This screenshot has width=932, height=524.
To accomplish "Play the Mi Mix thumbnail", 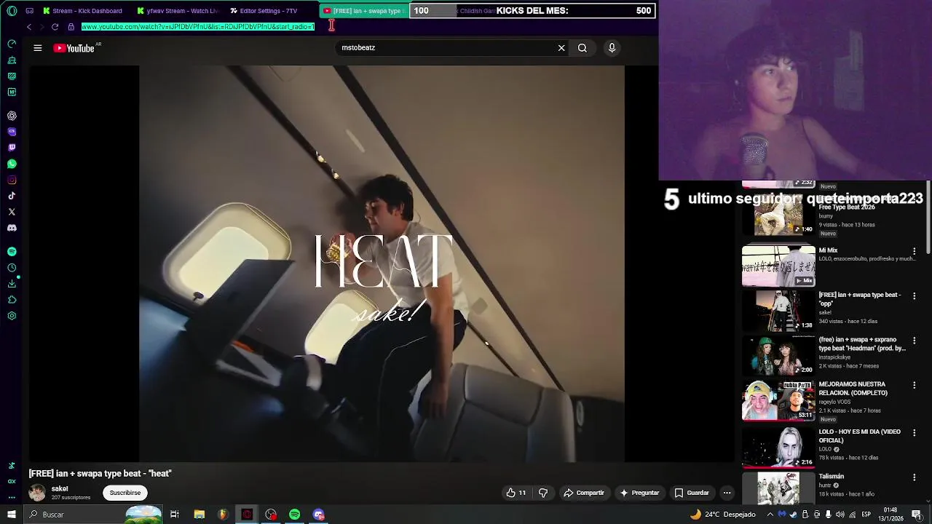I will click(x=778, y=266).
